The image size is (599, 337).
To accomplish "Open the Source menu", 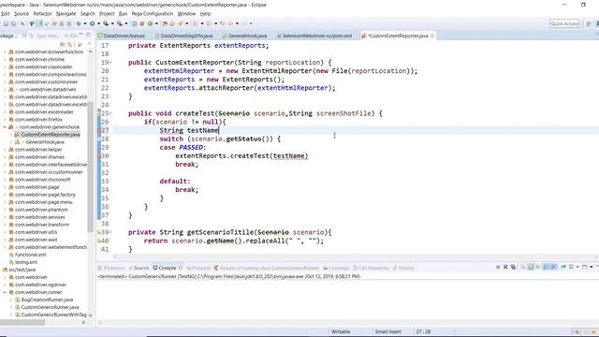I will [22, 13].
